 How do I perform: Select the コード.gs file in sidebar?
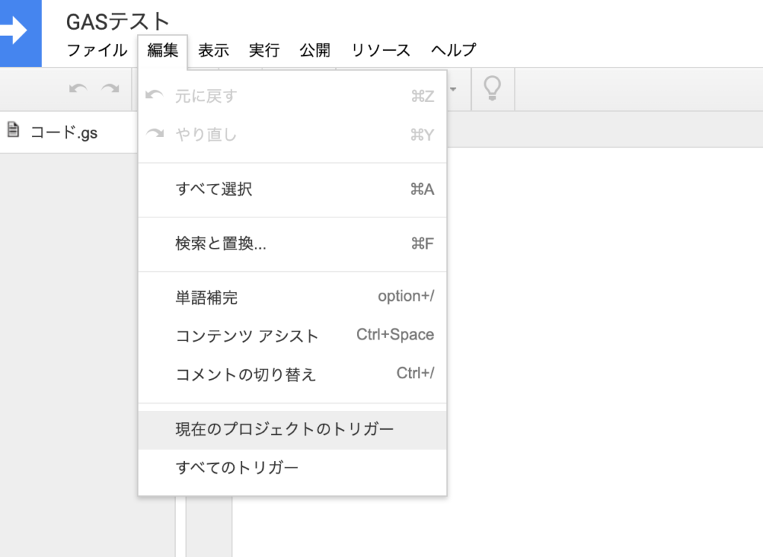pyautogui.click(x=69, y=132)
